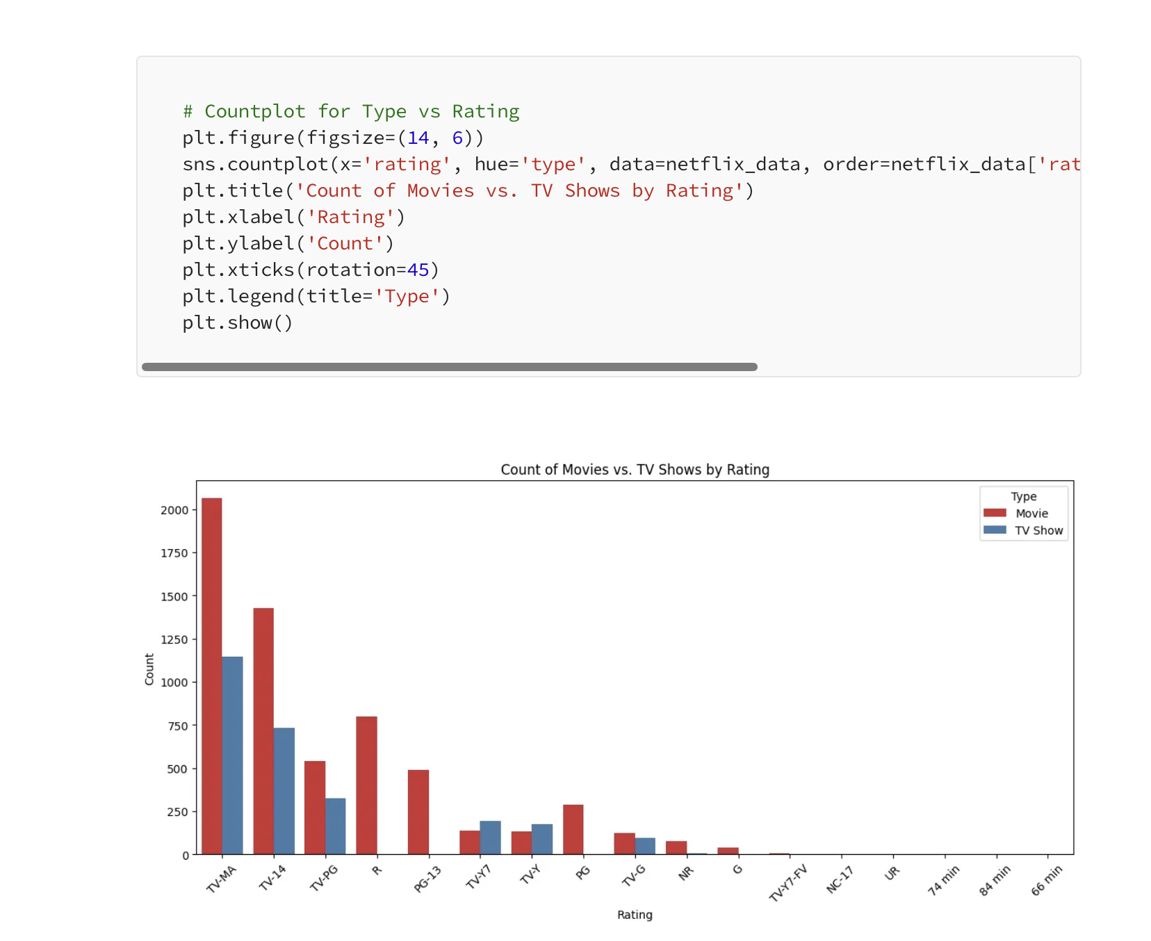Viewport: 1151px width, 941px height.
Task: Click the red TV-14 Movie bar
Action: 263,731
